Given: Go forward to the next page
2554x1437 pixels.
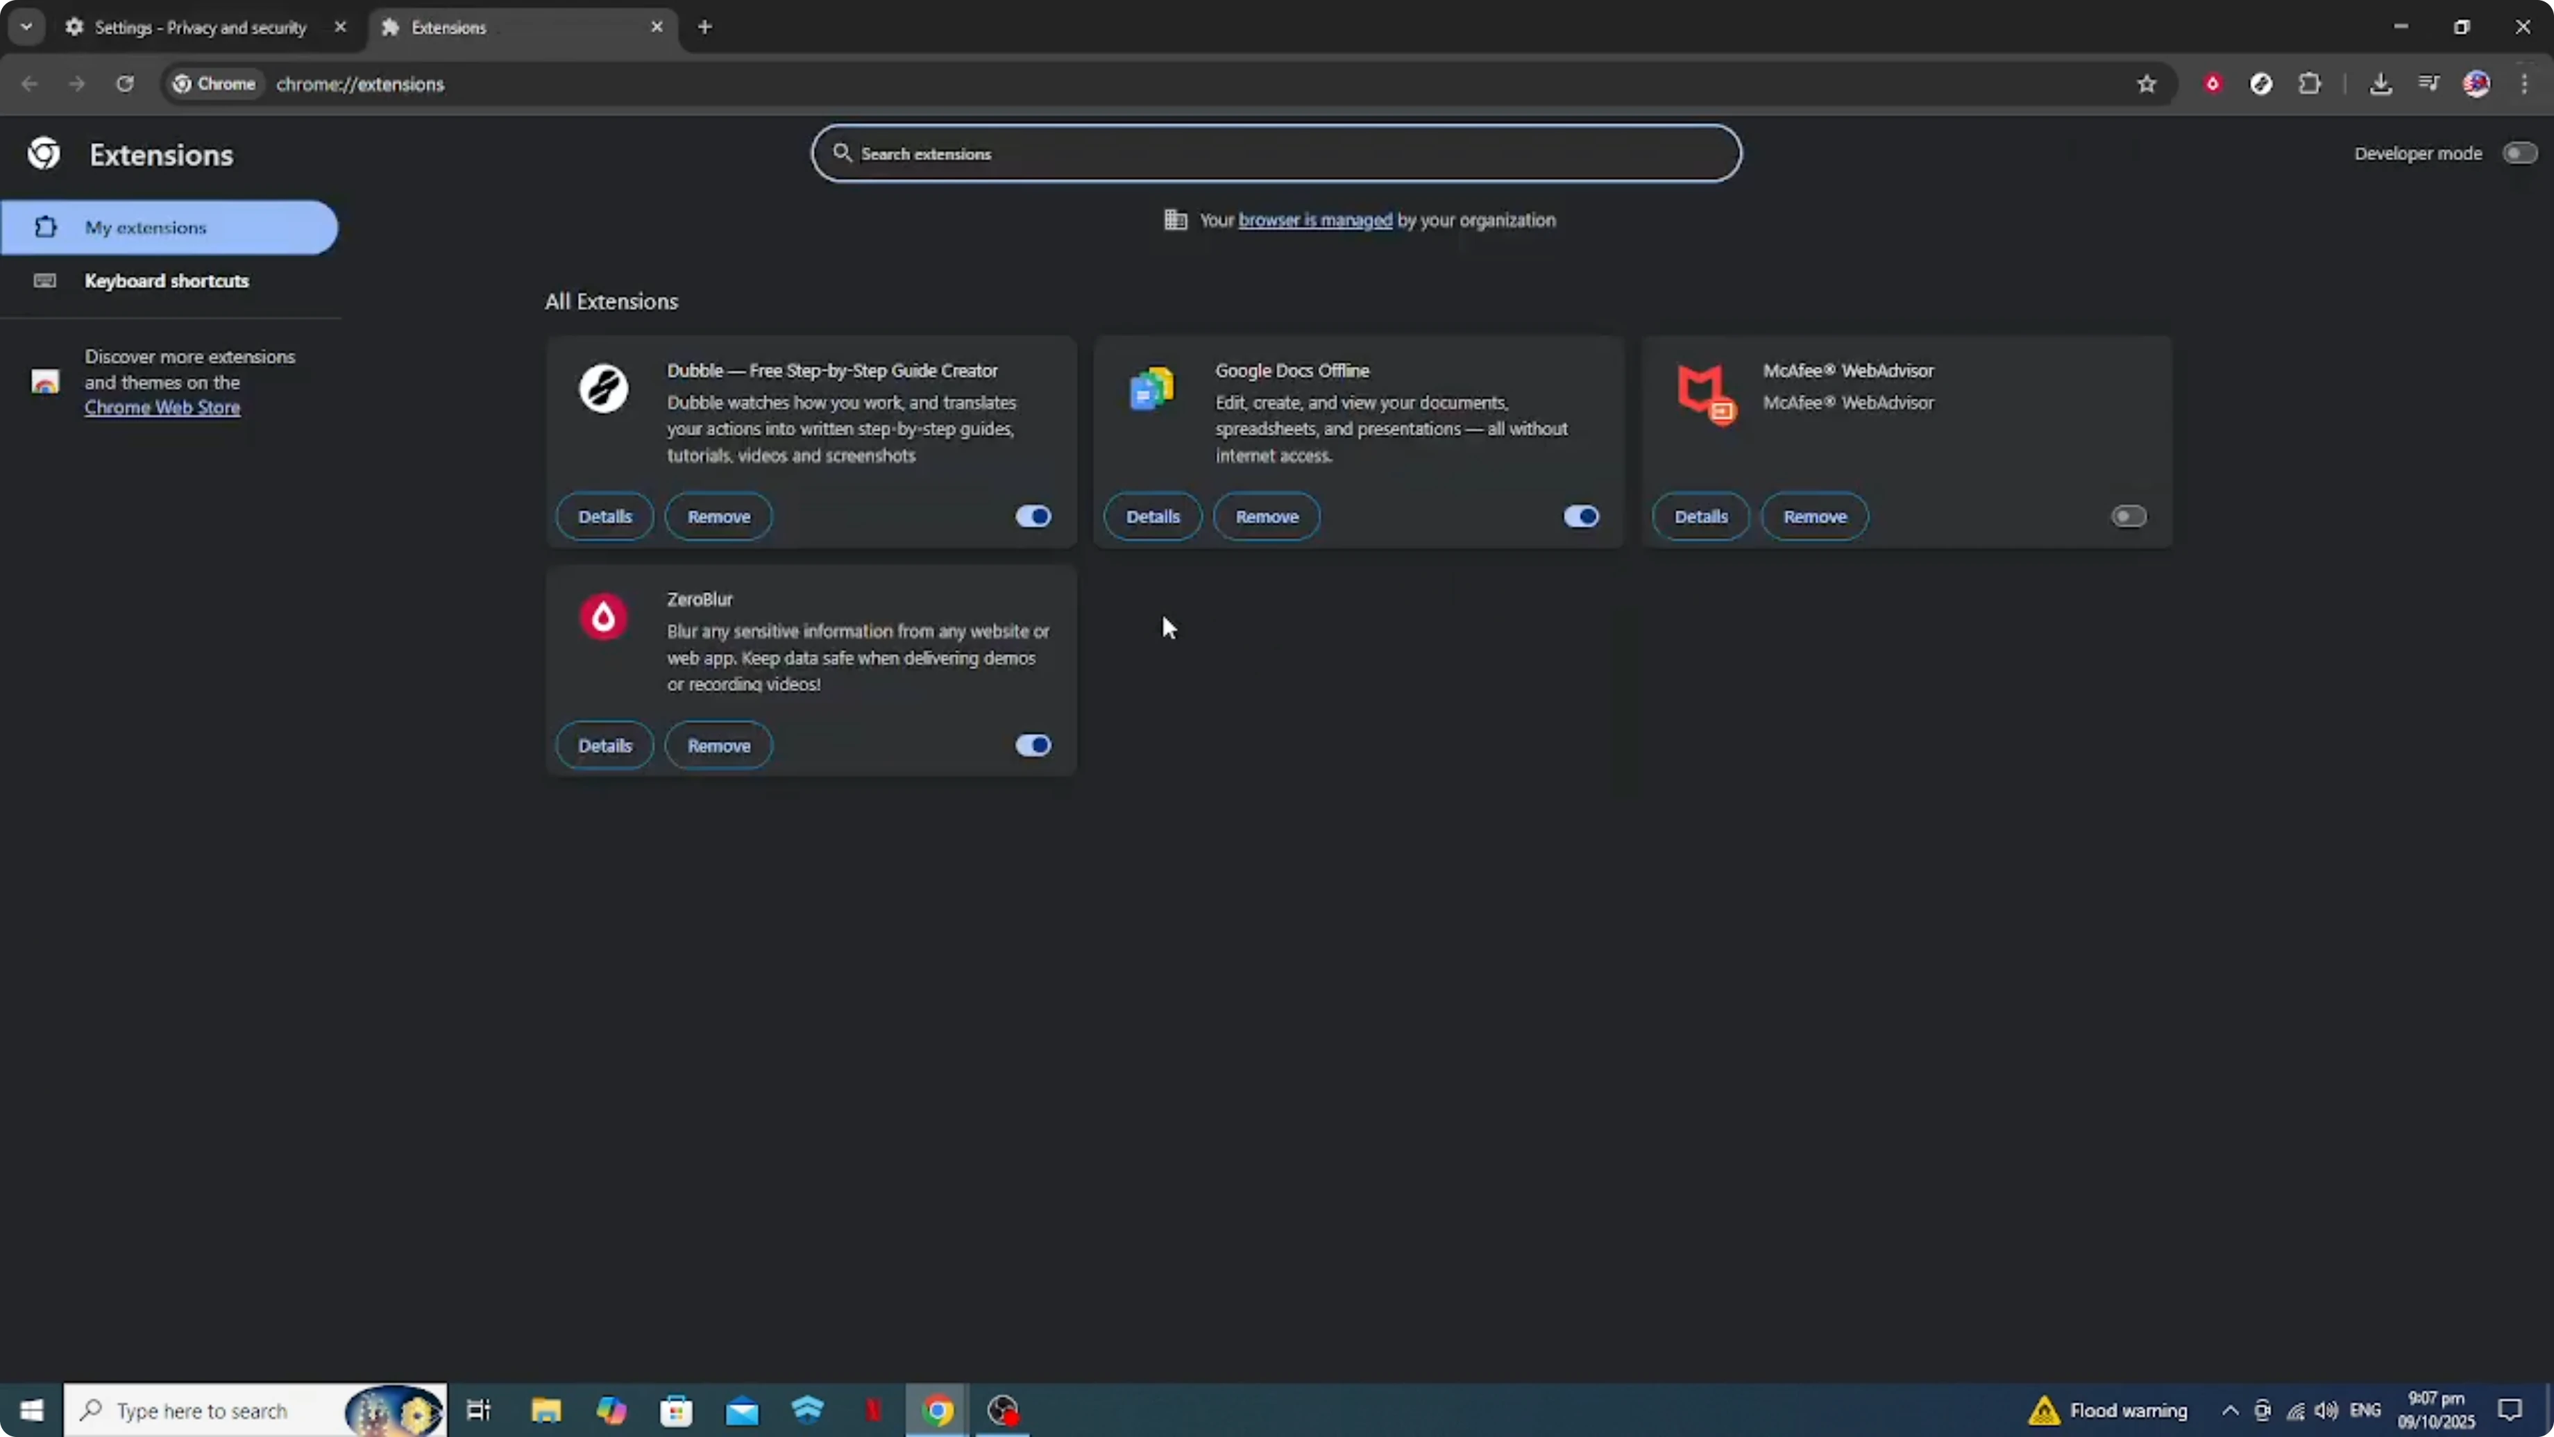Looking at the screenshot, I should (76, 84).
